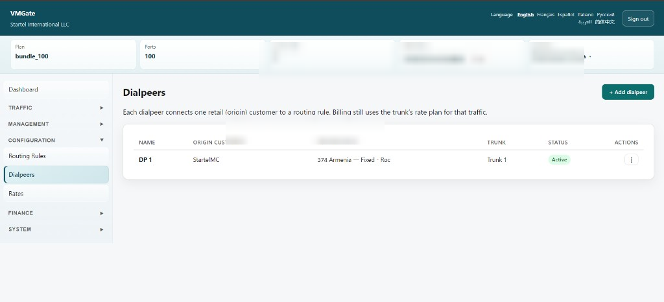Expand the Management section
Screen dimensions: 664x302
tap(56, 124)
